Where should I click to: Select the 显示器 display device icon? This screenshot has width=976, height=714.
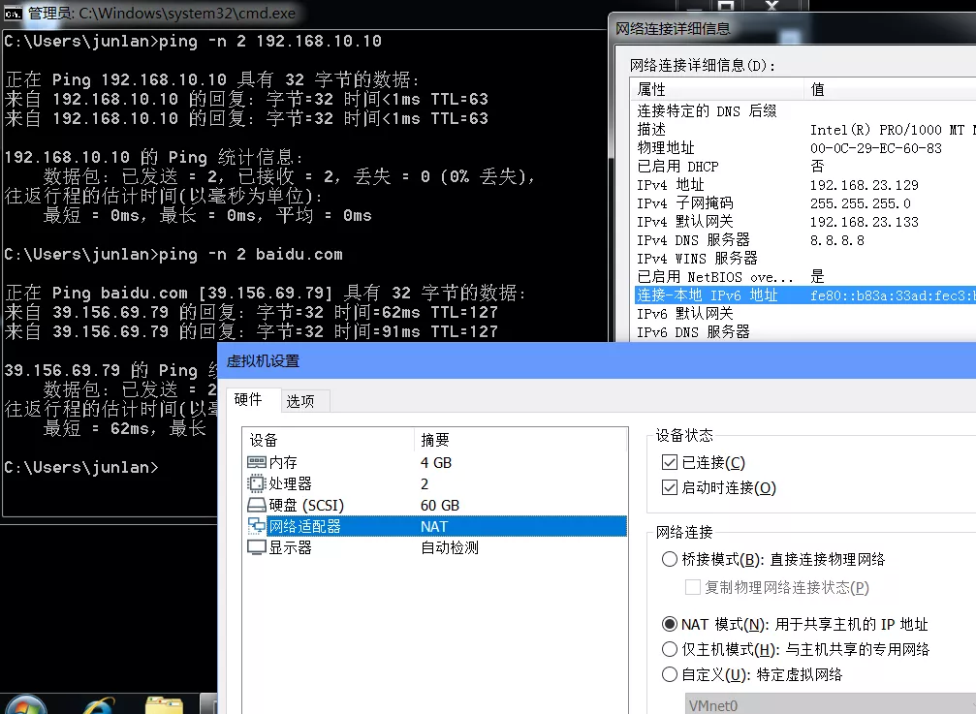pyautogui.click(x=257, y=547)
